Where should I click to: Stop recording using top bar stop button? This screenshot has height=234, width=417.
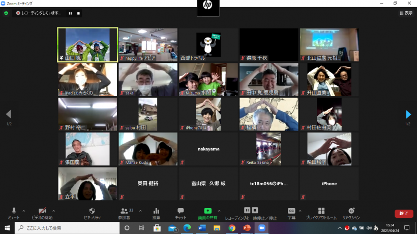(x=78, y=13)
